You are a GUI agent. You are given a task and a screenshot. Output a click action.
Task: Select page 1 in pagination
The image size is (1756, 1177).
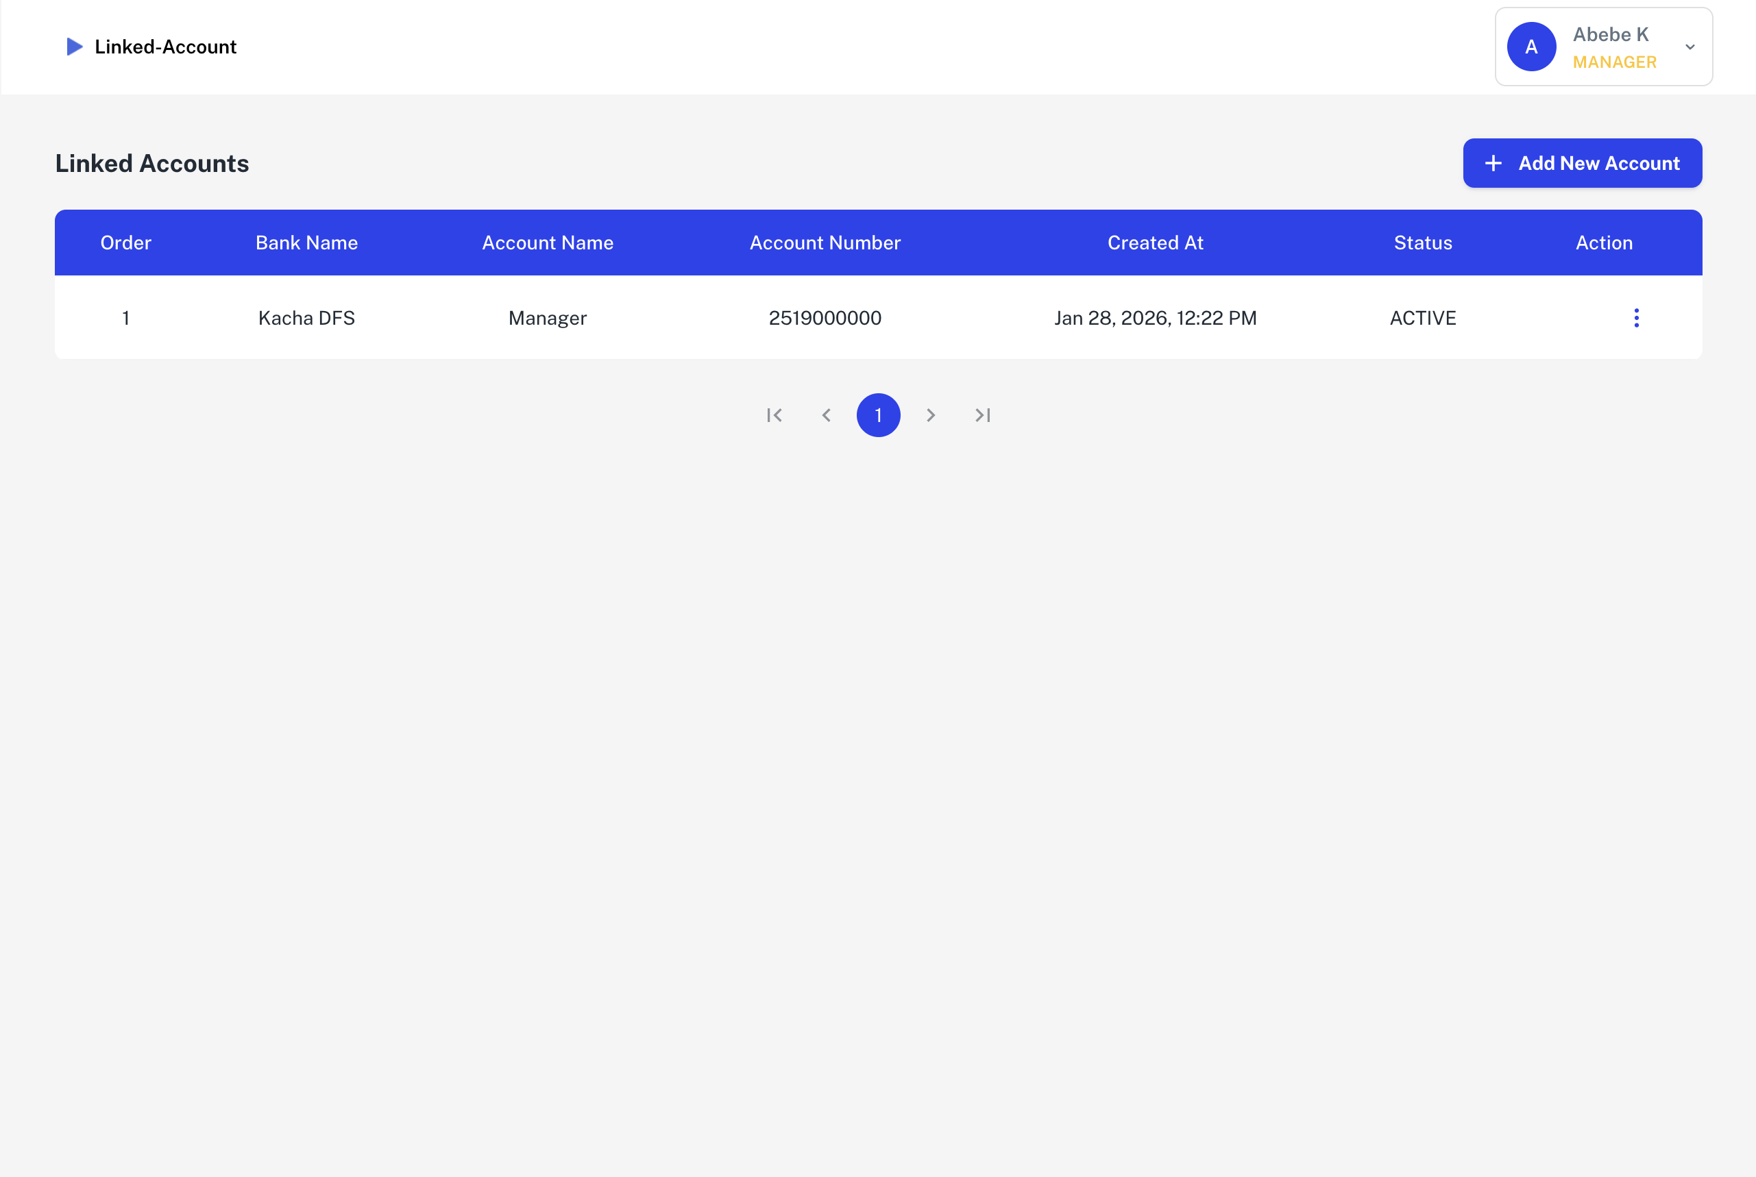click(879, 415)
